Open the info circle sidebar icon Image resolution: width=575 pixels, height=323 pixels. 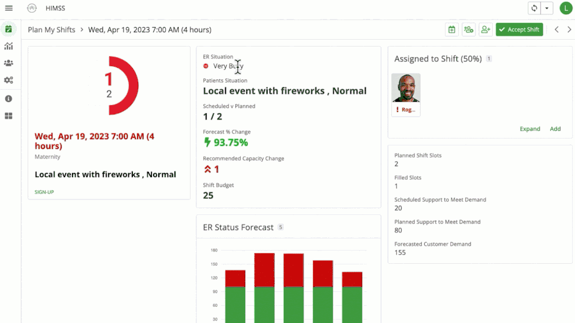(x=9, y=98)
